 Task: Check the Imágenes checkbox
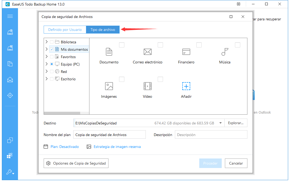(x=122, y=79)
